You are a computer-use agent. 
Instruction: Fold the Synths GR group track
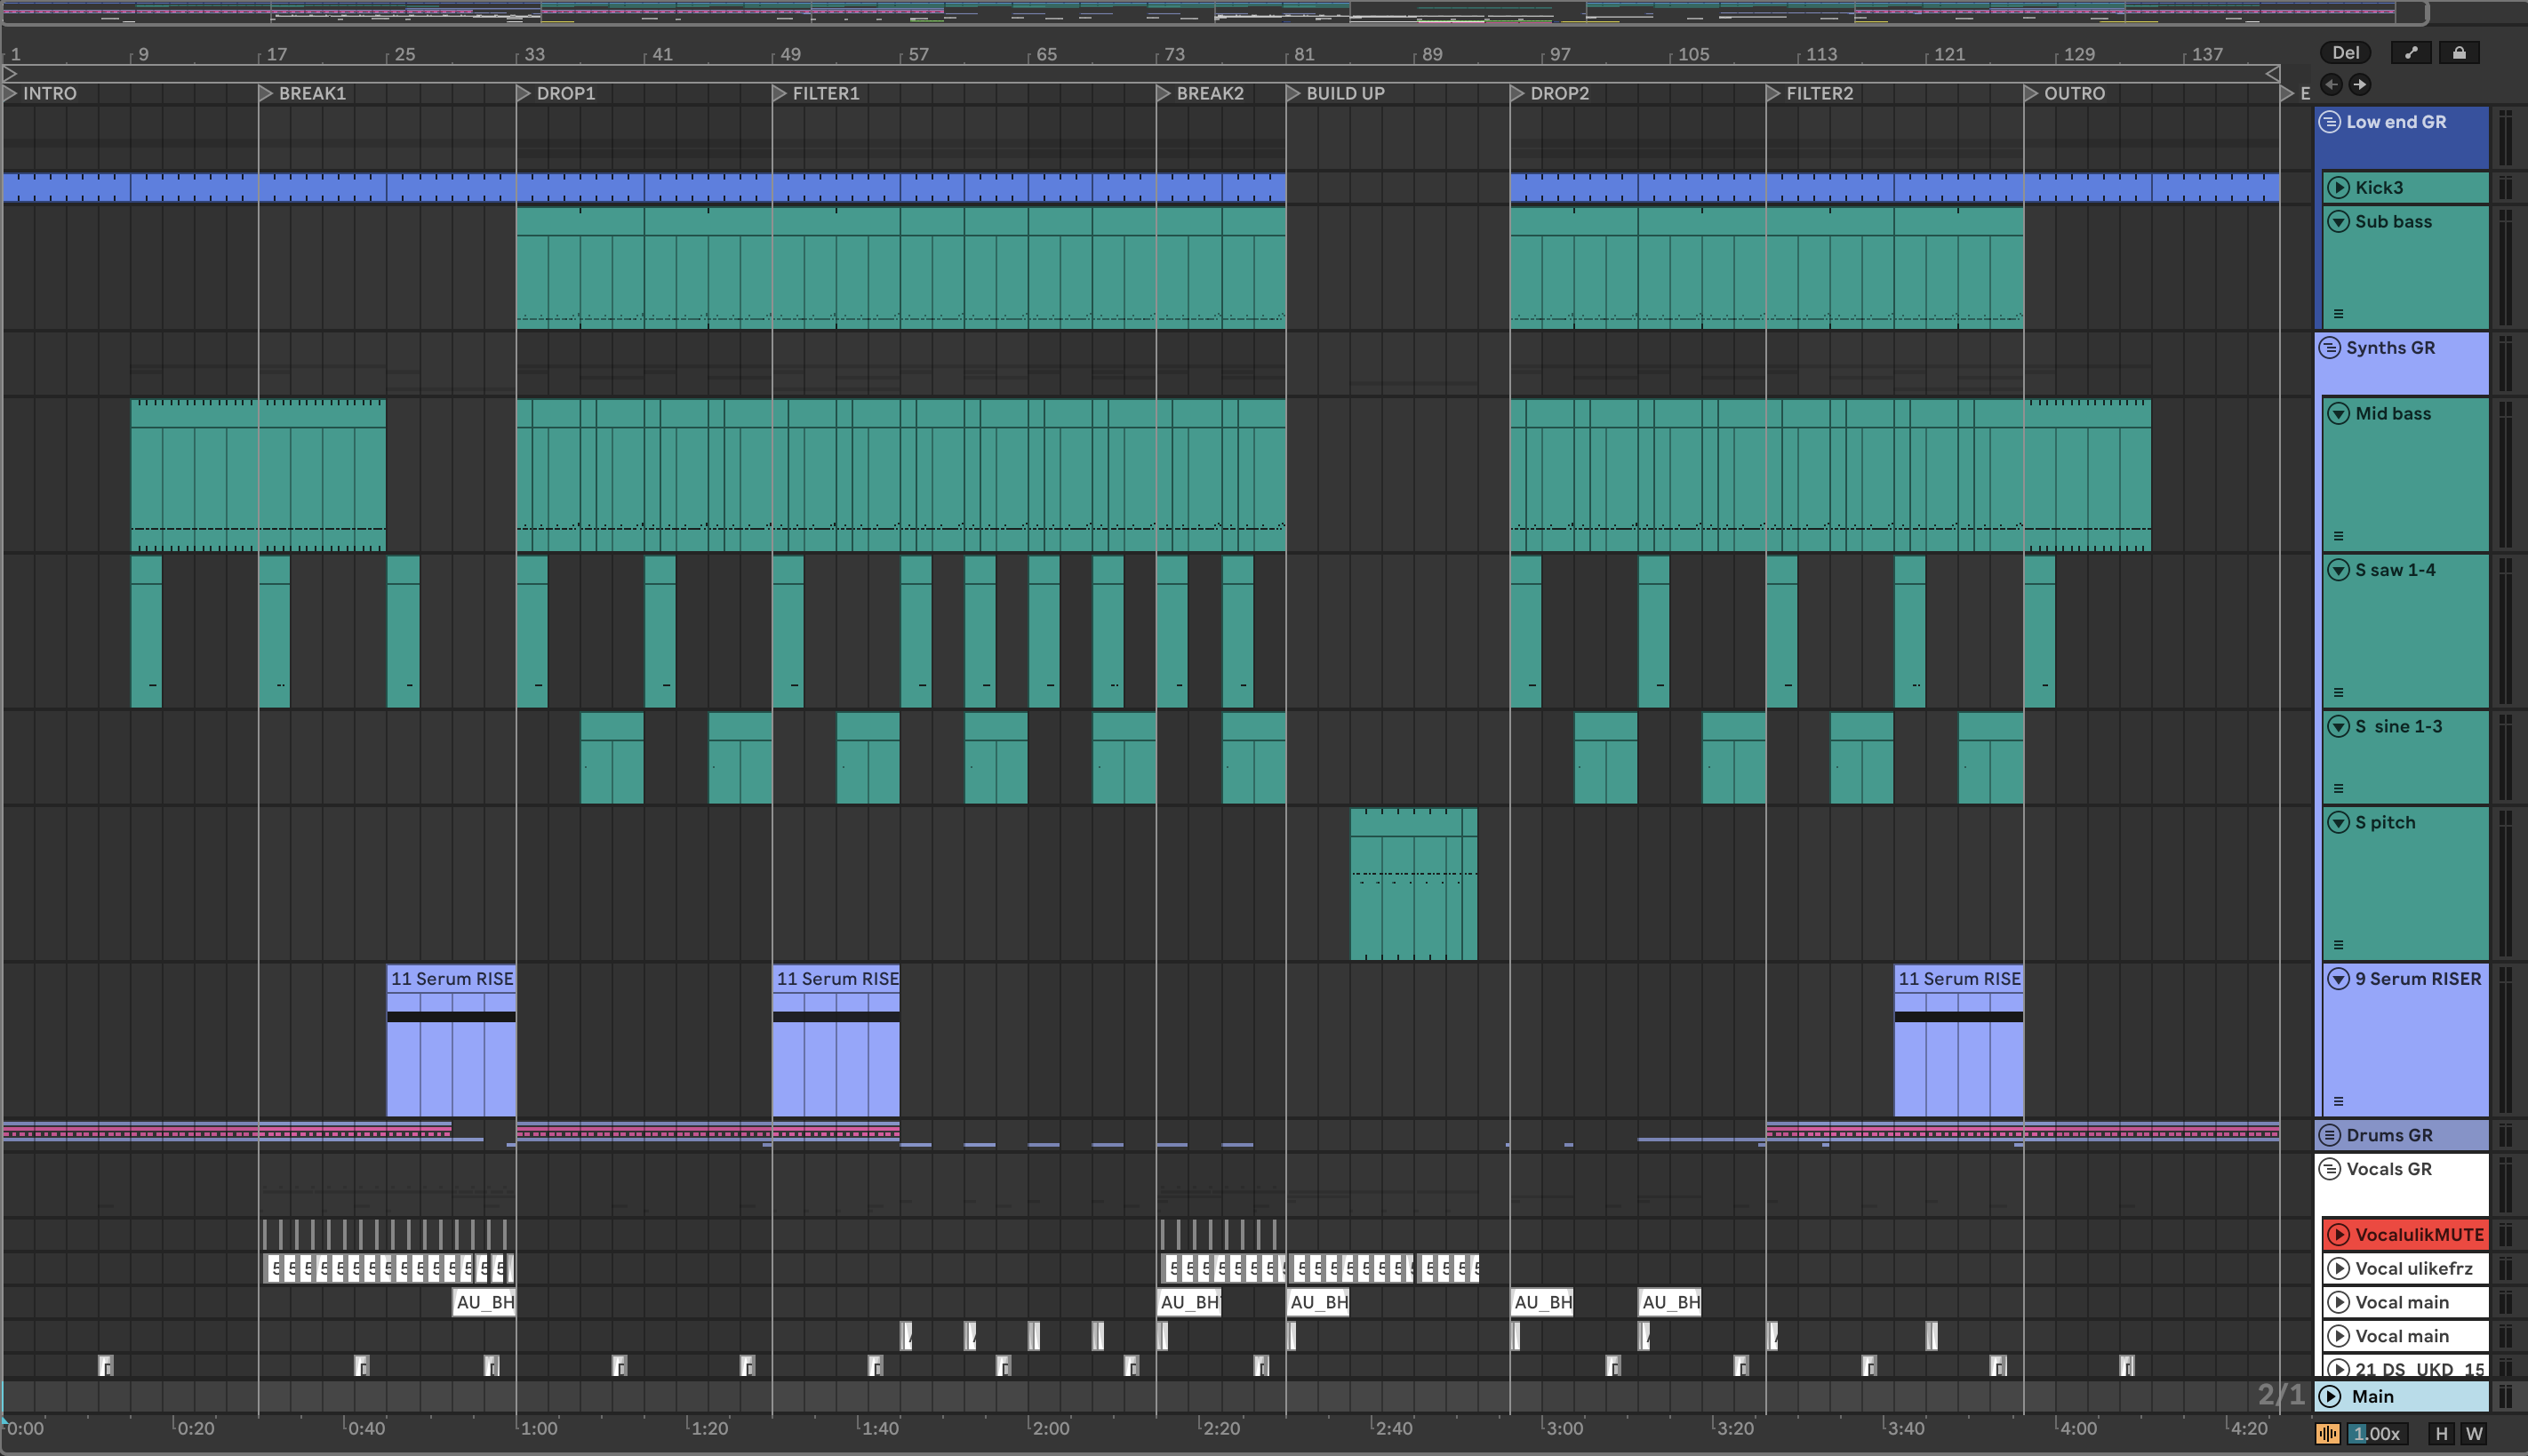(2329, 348)
